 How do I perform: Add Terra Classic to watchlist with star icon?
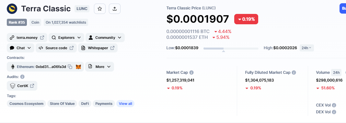point(100,9)
